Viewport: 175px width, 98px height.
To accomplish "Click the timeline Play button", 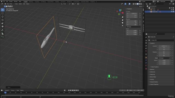I will [x=74, y=90].
